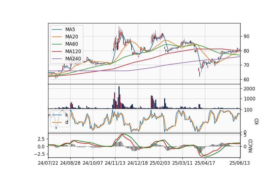Viewport: 267px width, 192px height.
Task: Click the 70 price axis tick
Action: pos(247,65)
